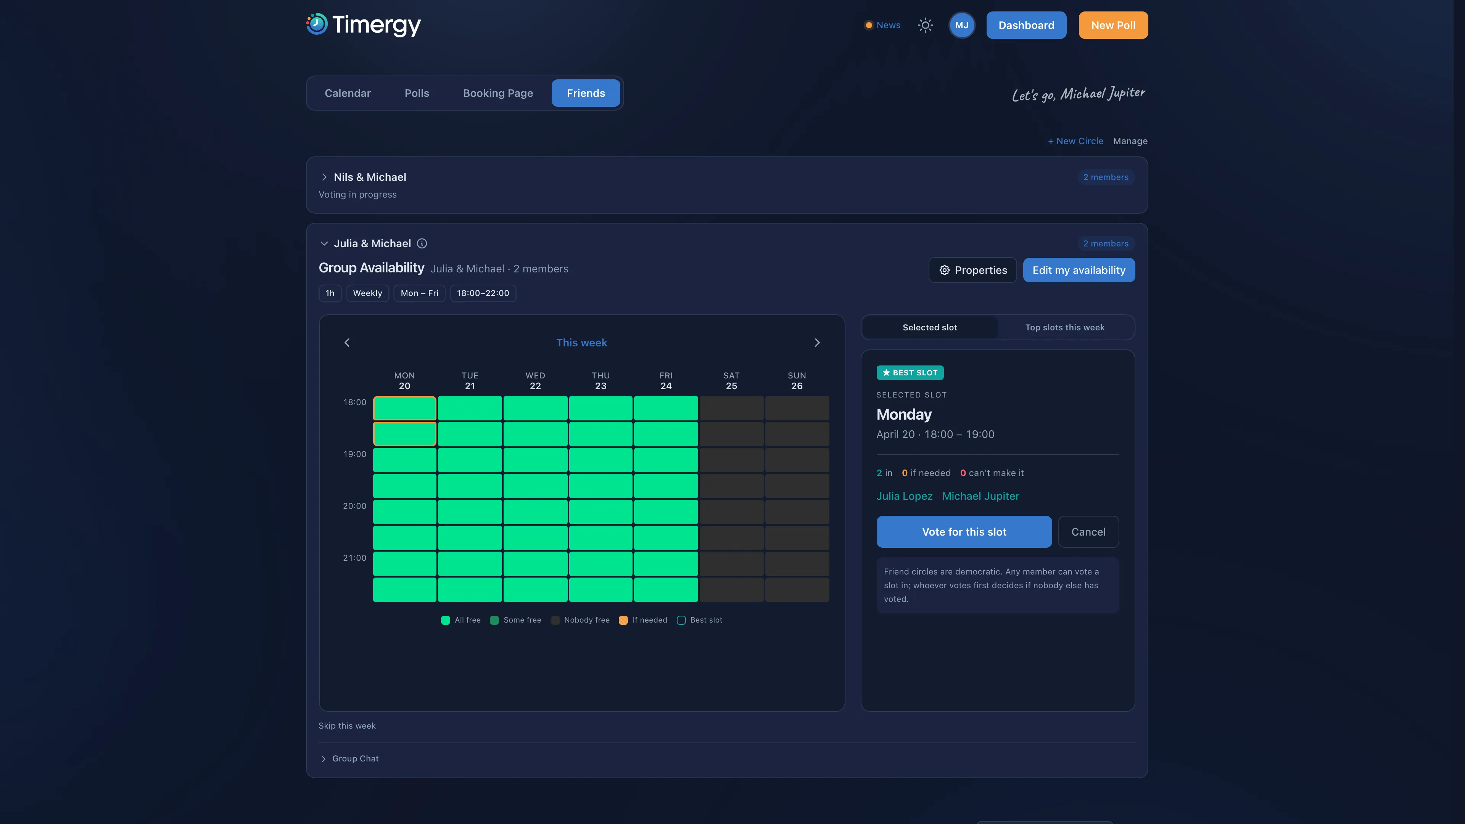Show the Selected slot tab
Image resolution: width=1465 pixels, height=824 pixels.
[x=930, y=328]
